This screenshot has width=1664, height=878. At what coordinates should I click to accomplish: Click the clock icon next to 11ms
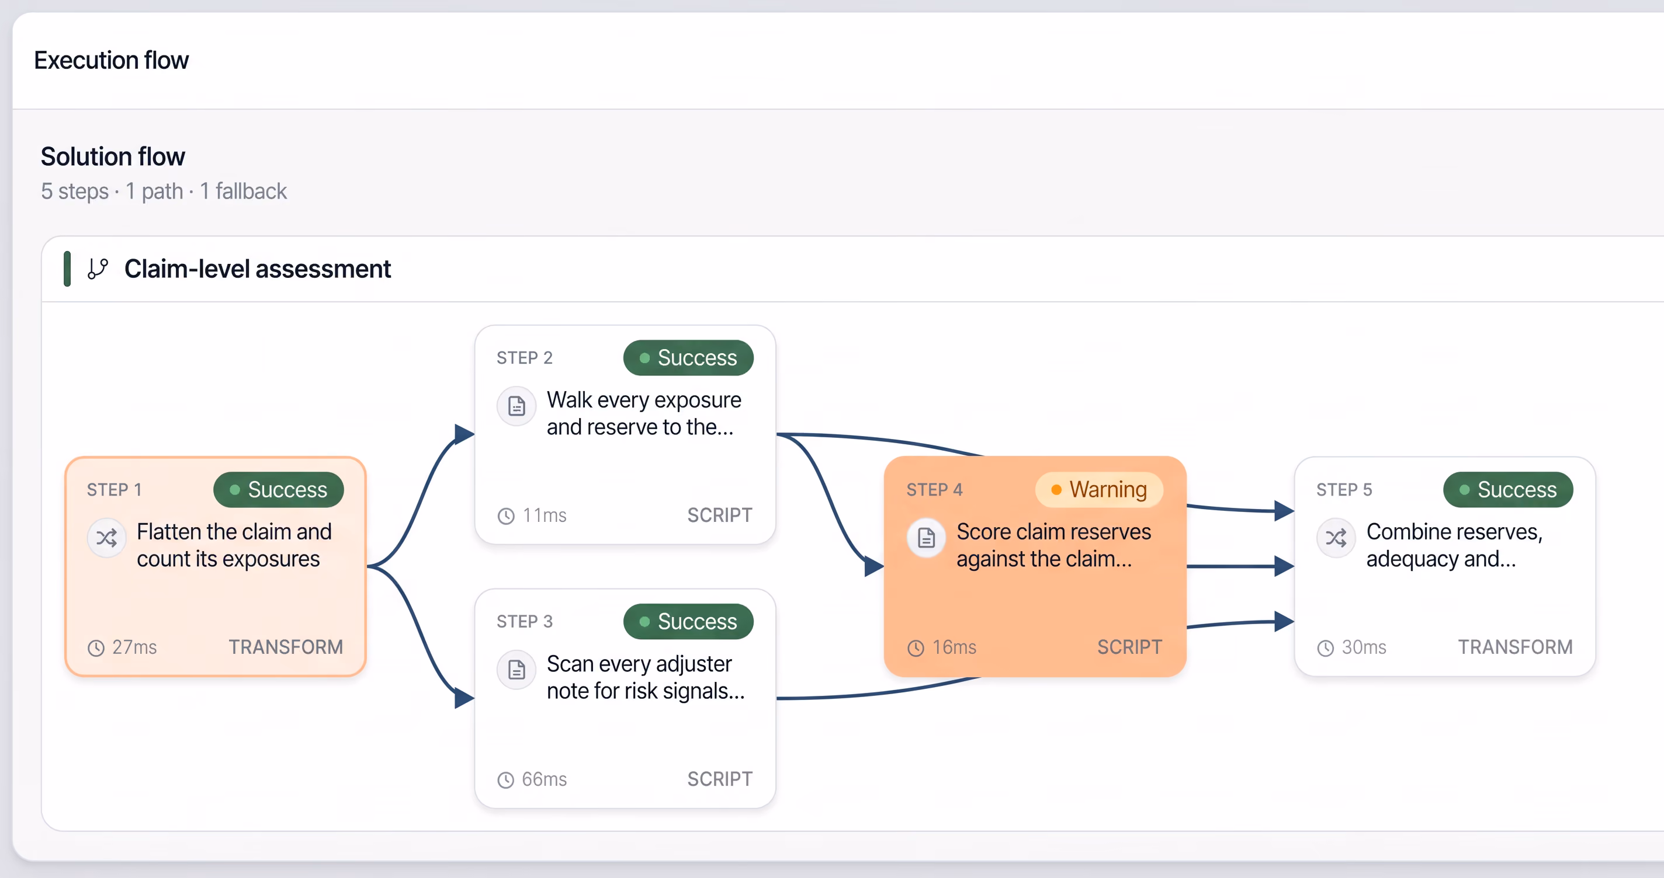pyautogui.click(x=506, y=516)
